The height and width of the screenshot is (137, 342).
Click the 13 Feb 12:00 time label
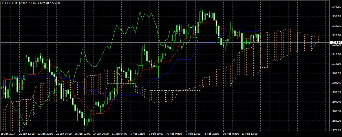tap(250, 134)
